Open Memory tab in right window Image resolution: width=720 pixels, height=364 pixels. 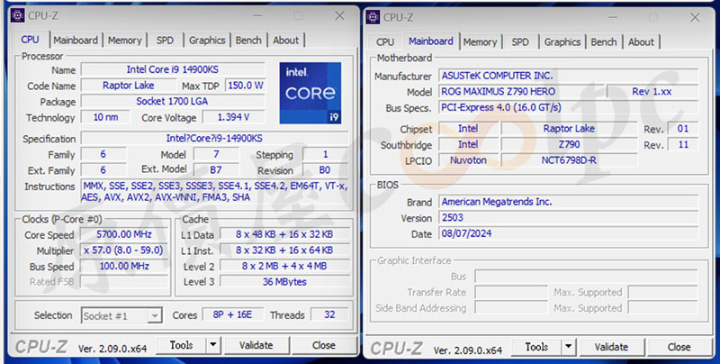[x=480, y=41]
